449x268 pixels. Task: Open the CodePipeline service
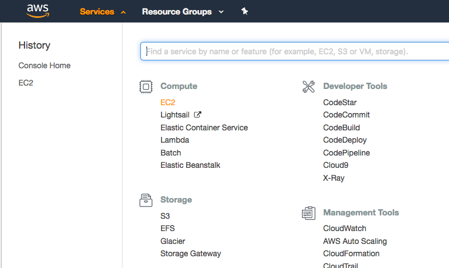(x=347, y=153)
